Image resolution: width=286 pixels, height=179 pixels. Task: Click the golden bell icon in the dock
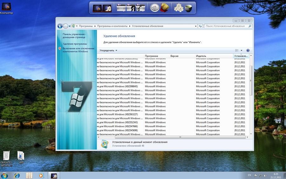165,8
